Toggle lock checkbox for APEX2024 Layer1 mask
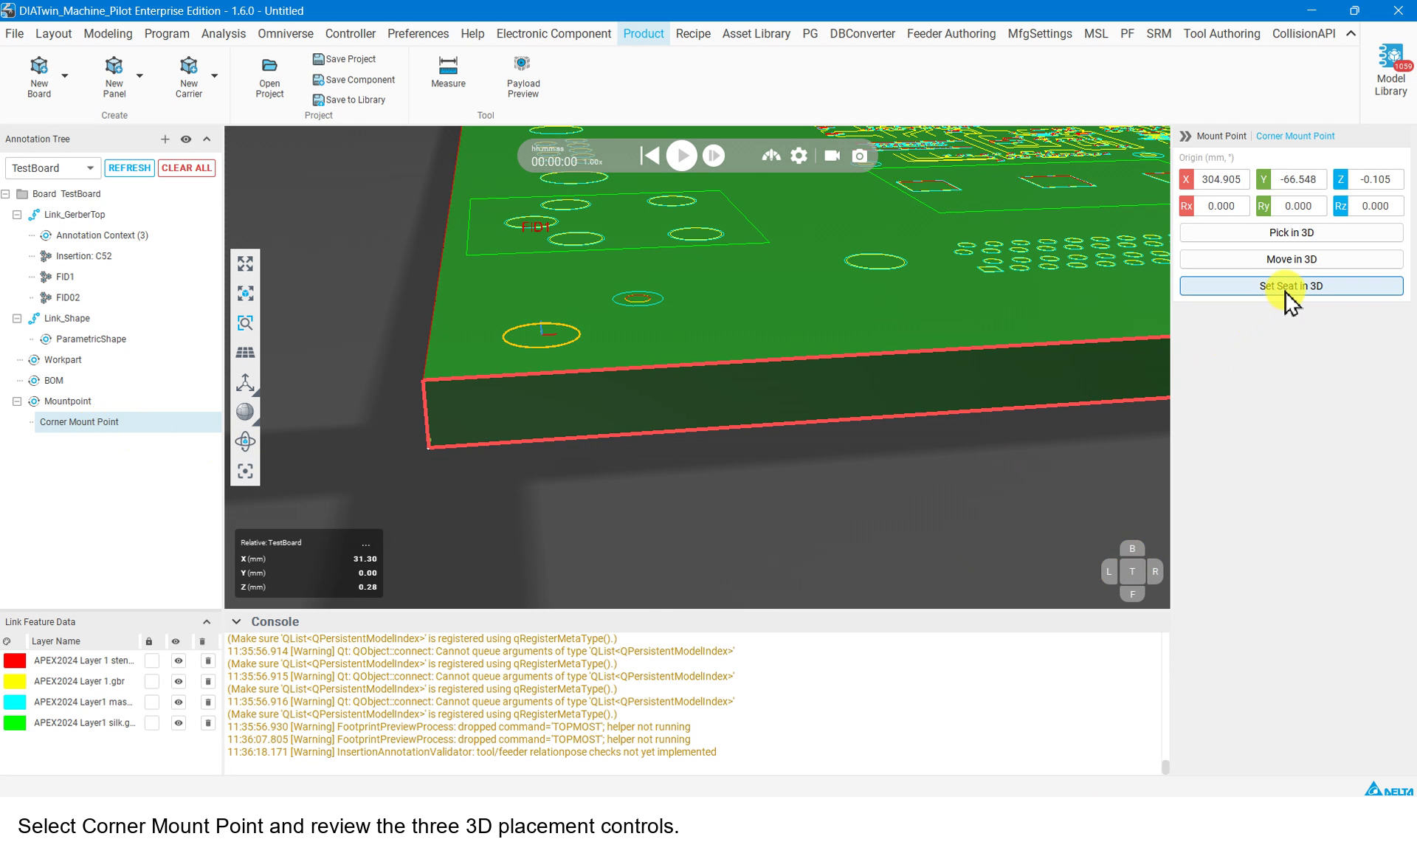1417x856 pixels. [x=151, y=702]
